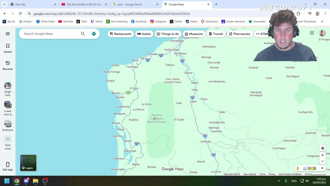Click the ENG language indicator
The height and width of the screenshot is (186, 330).
pyautogui.click(x=294, y=181)
